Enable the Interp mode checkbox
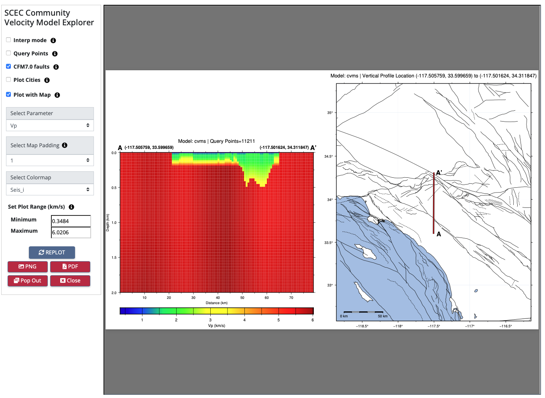 [8, 40]
